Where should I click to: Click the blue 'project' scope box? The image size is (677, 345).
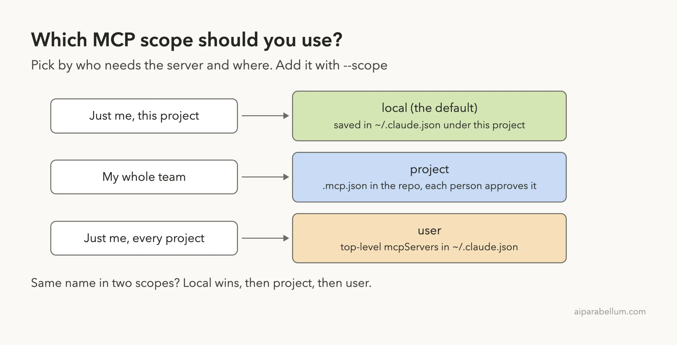click(429, 177)
